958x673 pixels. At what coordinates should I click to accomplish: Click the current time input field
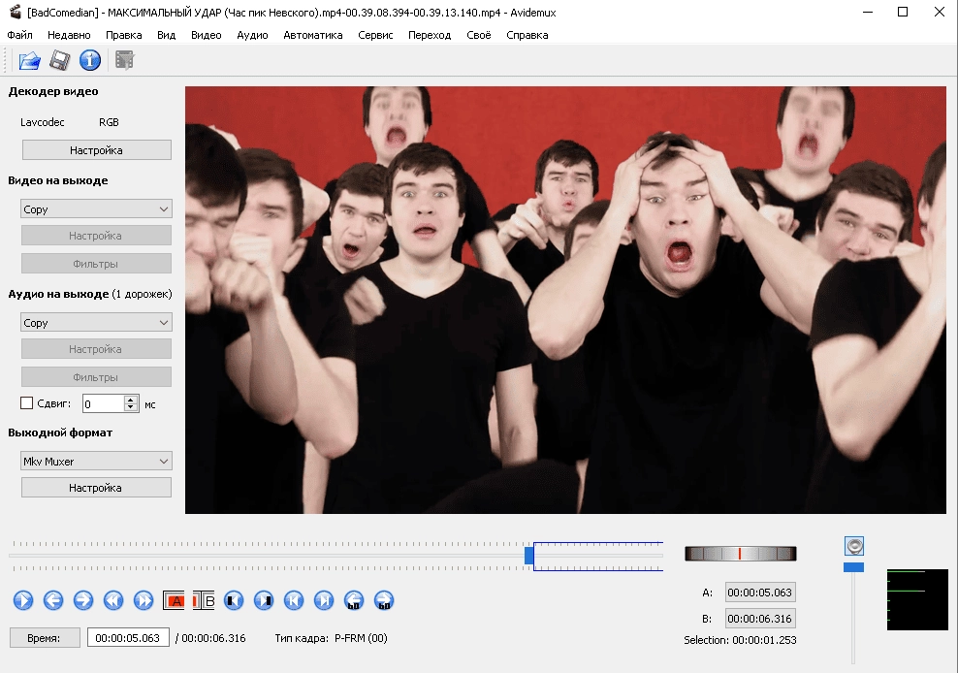point(128,637)
